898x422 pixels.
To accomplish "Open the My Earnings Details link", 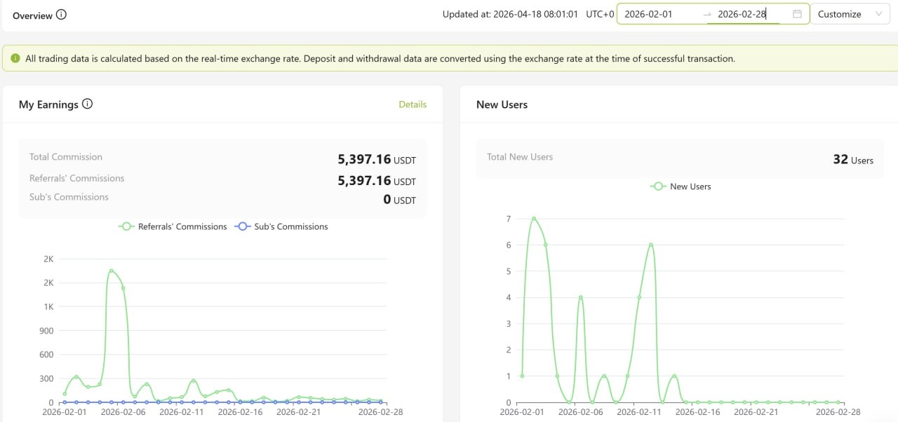I will (413, 104).
